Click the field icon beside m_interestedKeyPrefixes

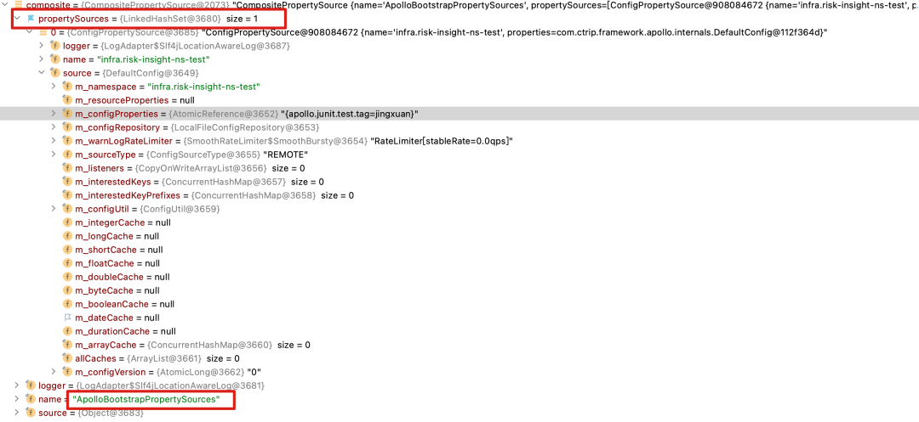[68, 195]
